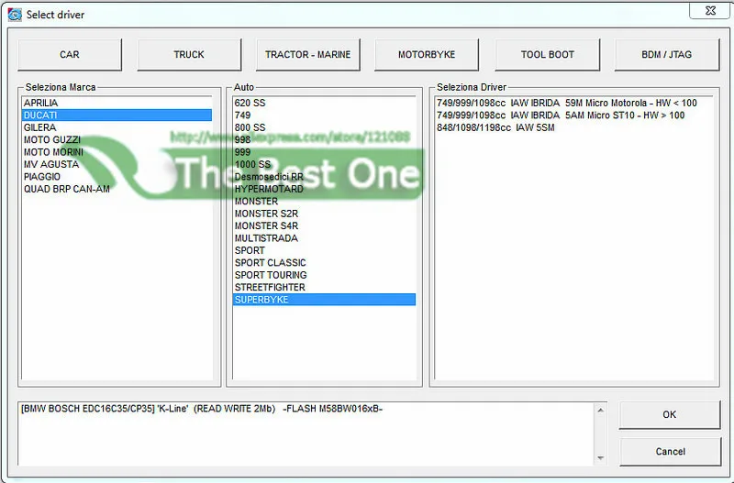
Task: Select DUCATI in the brand list
Action: tap(117, 115)
